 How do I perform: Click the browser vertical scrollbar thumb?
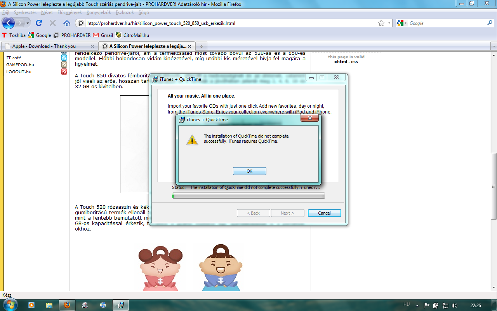coord(494,187)
